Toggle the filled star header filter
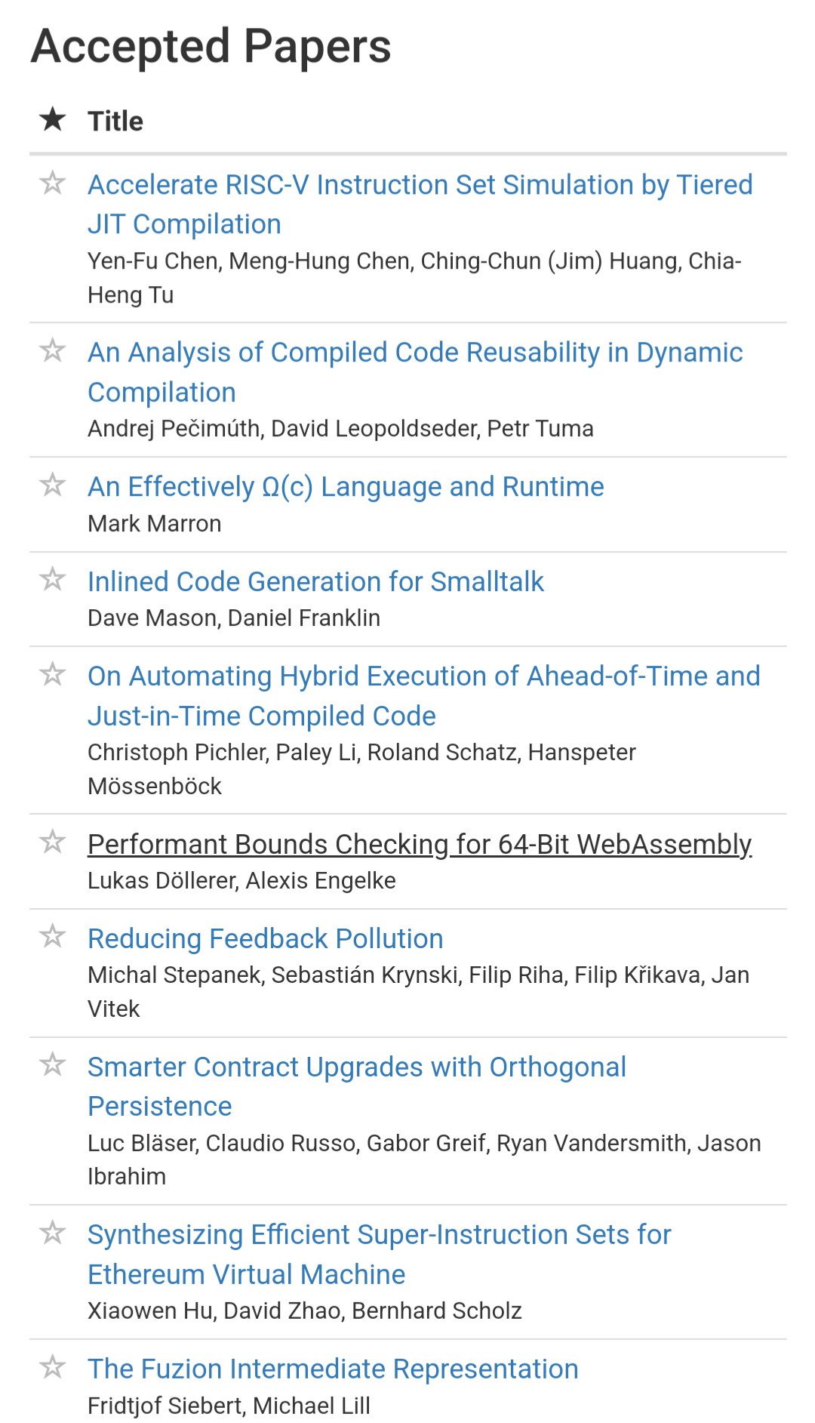 pyautogui.click(x=53, y=119)
